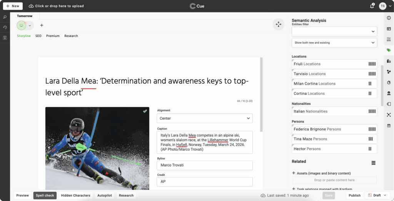Viewport: 394px width, 201px height.
Task: Open the Draft status dropdown
Action: tap(377, 195)
